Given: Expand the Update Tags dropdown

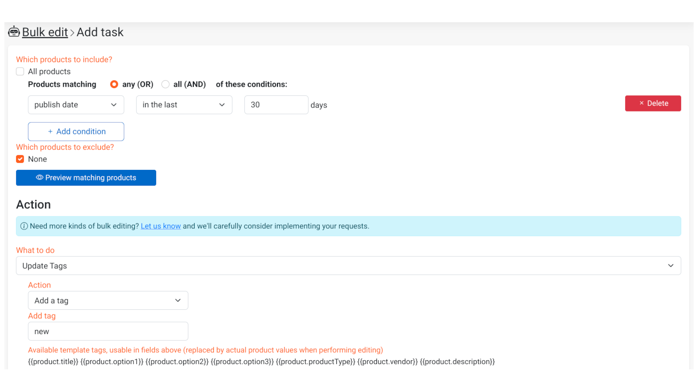Looking at the screenshot, I should tap(348, 266).
